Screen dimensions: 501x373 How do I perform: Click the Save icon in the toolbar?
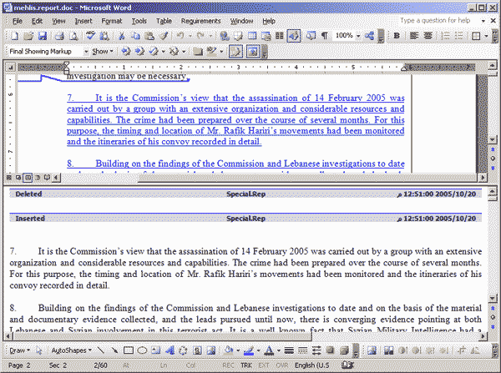[42, 36]
